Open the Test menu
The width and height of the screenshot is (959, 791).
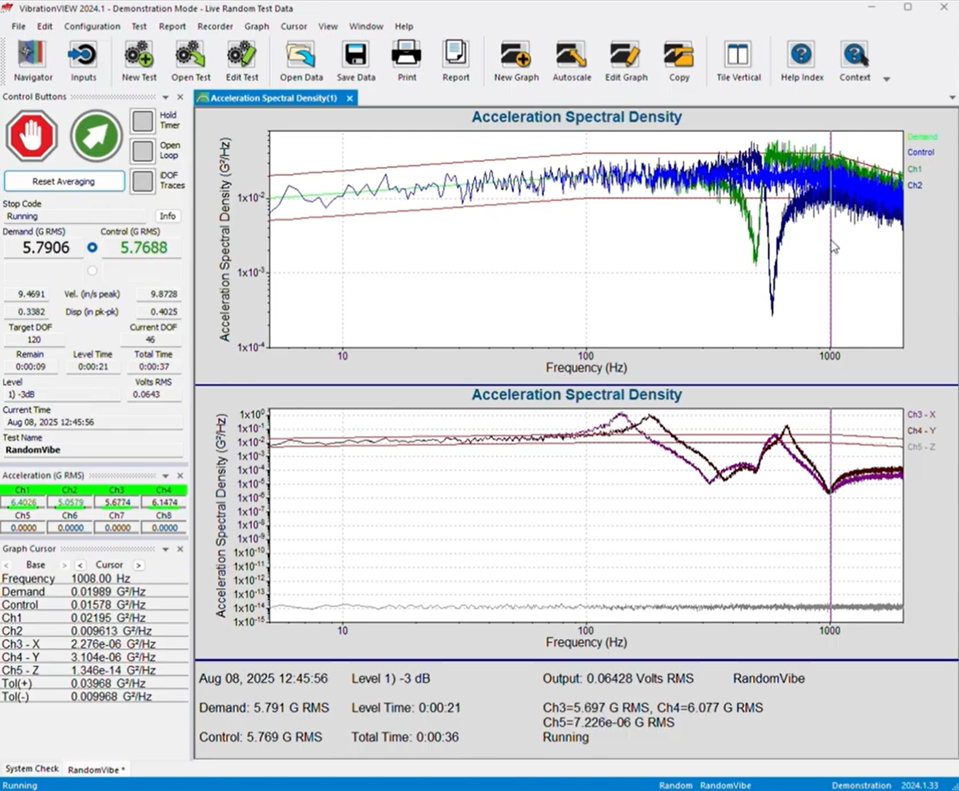click(139, 26)
